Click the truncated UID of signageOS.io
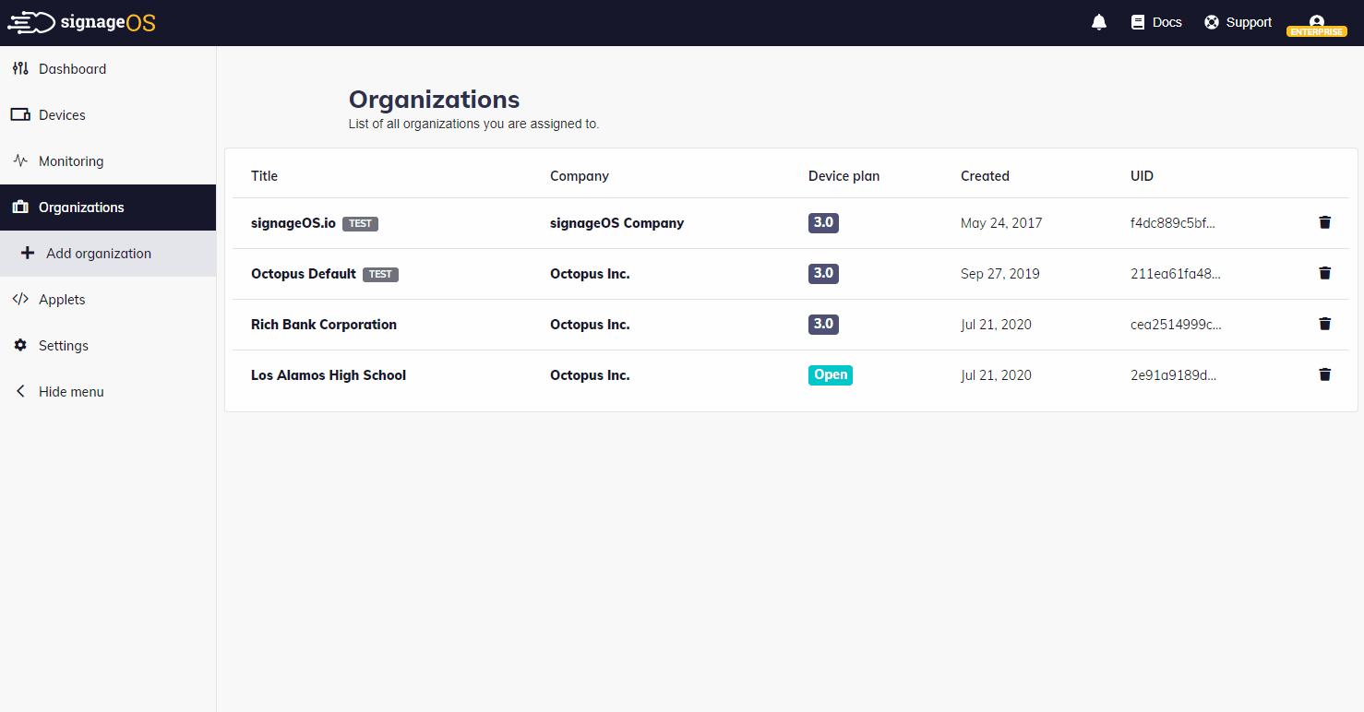The image size is (1364, 712). tap(1174, 222)
